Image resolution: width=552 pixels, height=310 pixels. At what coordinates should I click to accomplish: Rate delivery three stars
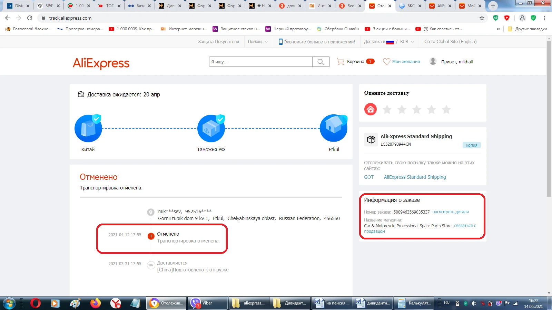417,110
